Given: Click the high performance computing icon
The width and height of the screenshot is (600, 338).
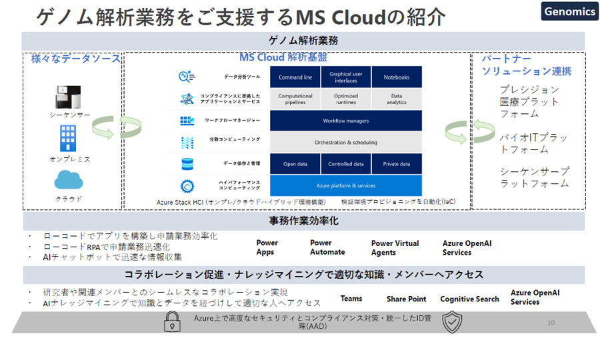Looking at the screenshot, I should (187, 186).
